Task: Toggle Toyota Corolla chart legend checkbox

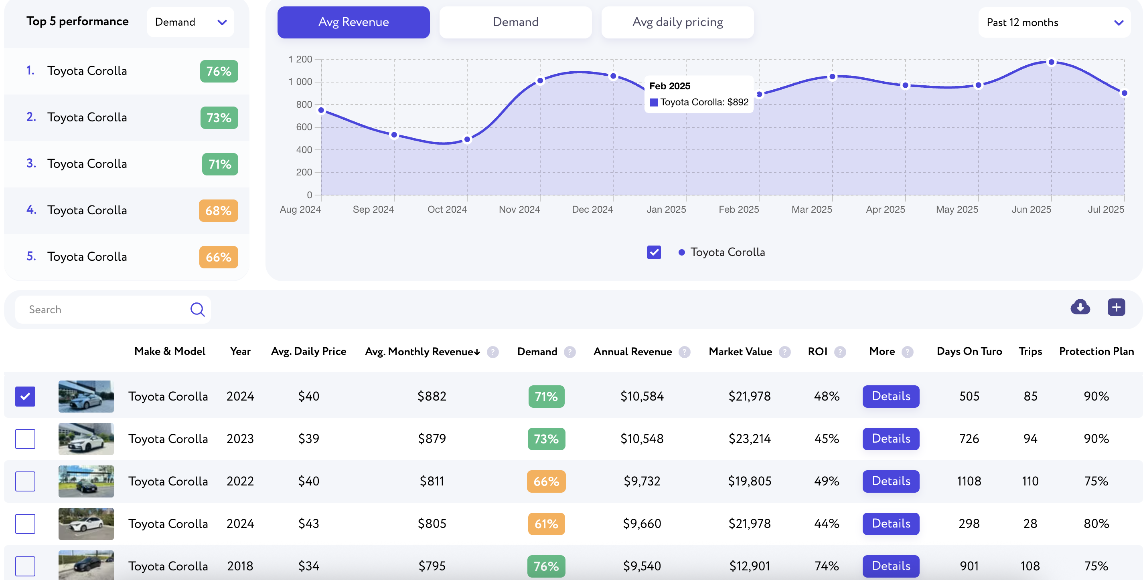Action: [654, 252]
